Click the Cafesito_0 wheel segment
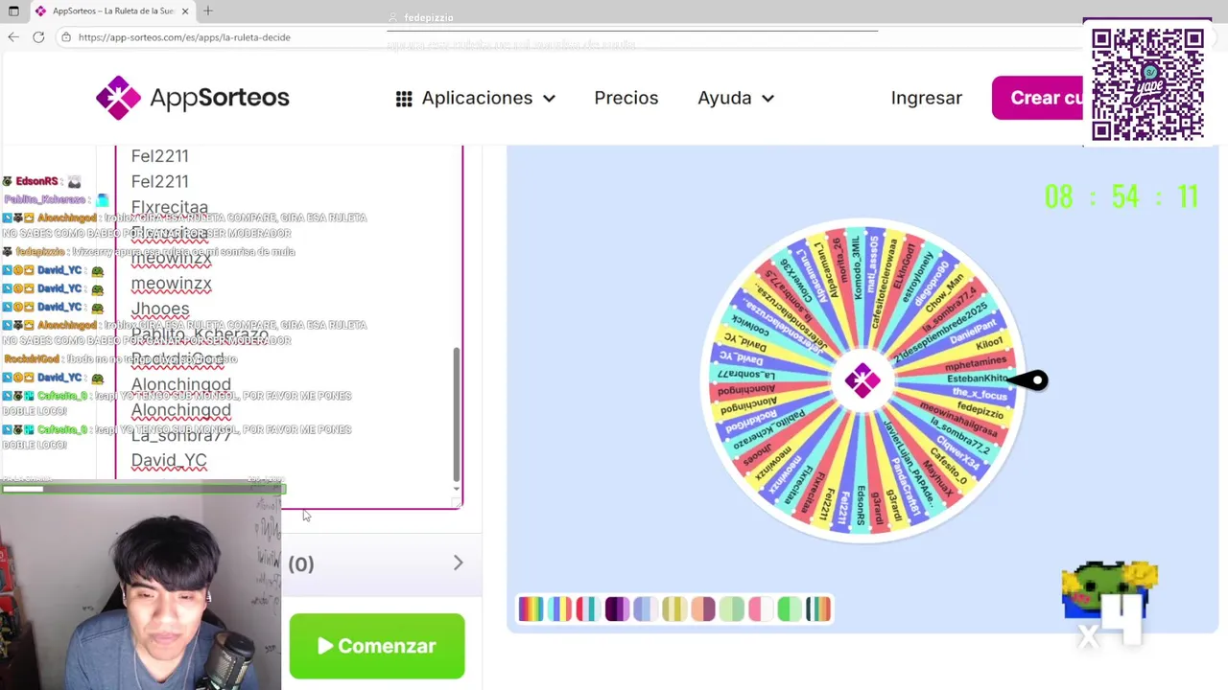The width and height of the screenshot is (1228, 690). pyautogui.click(x=948, y=464)
